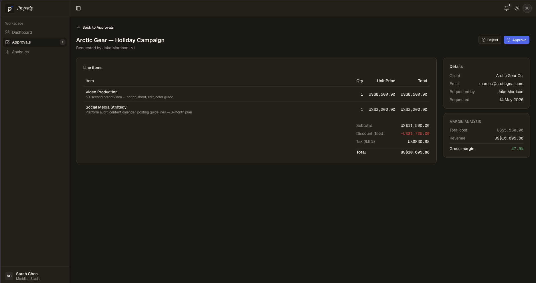Open Sarah Chen account menu
The height and width of the screenshot is (283, 536).
[35, 276]
